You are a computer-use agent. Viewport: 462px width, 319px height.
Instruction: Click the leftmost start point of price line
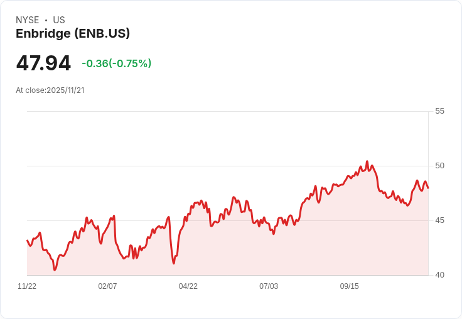pos(28,241)
